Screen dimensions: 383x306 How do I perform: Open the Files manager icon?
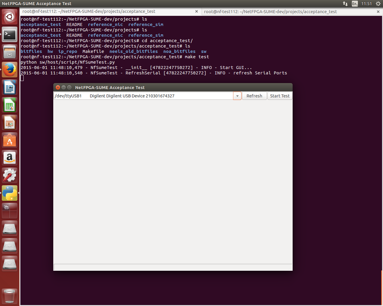pyautogui.click(x=10, y=52)
